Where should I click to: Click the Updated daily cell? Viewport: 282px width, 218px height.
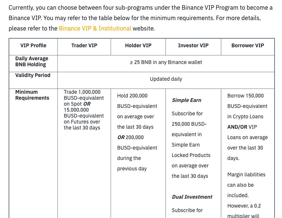coord(166,79)
